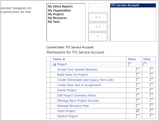Image resolution: width=159 pixels, height=121 pixels.
Task: Click the Deny column header
Action: pos(147,59)
